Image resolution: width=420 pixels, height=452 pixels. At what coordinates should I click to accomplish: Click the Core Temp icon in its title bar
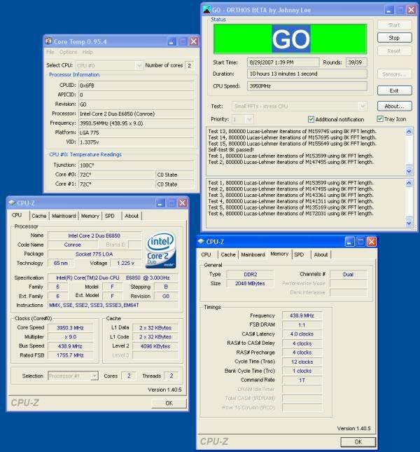pyautogui.click(x=50, y=41)
